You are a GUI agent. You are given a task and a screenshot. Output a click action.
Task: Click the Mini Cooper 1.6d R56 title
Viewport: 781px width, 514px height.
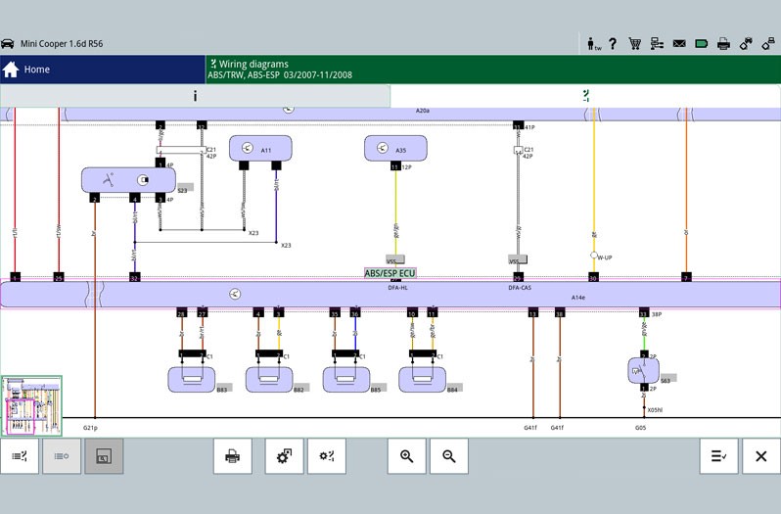[62, 44]
